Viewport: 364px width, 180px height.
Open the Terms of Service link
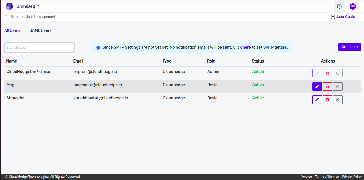(x=327, y=177)
